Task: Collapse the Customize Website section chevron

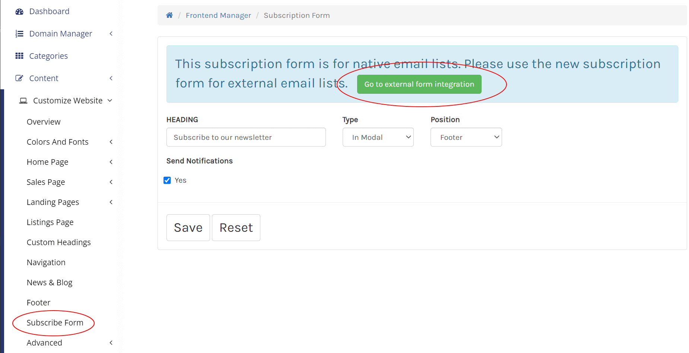Action: [x=110, y=101]
